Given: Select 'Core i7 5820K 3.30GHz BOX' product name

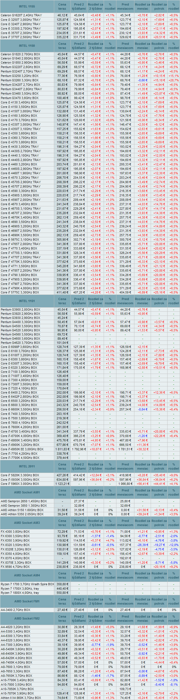Looking at the screenshot, I should 20,475.
